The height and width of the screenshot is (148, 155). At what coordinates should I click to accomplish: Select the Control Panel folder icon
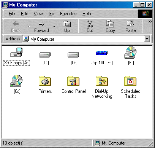point(73,81)
